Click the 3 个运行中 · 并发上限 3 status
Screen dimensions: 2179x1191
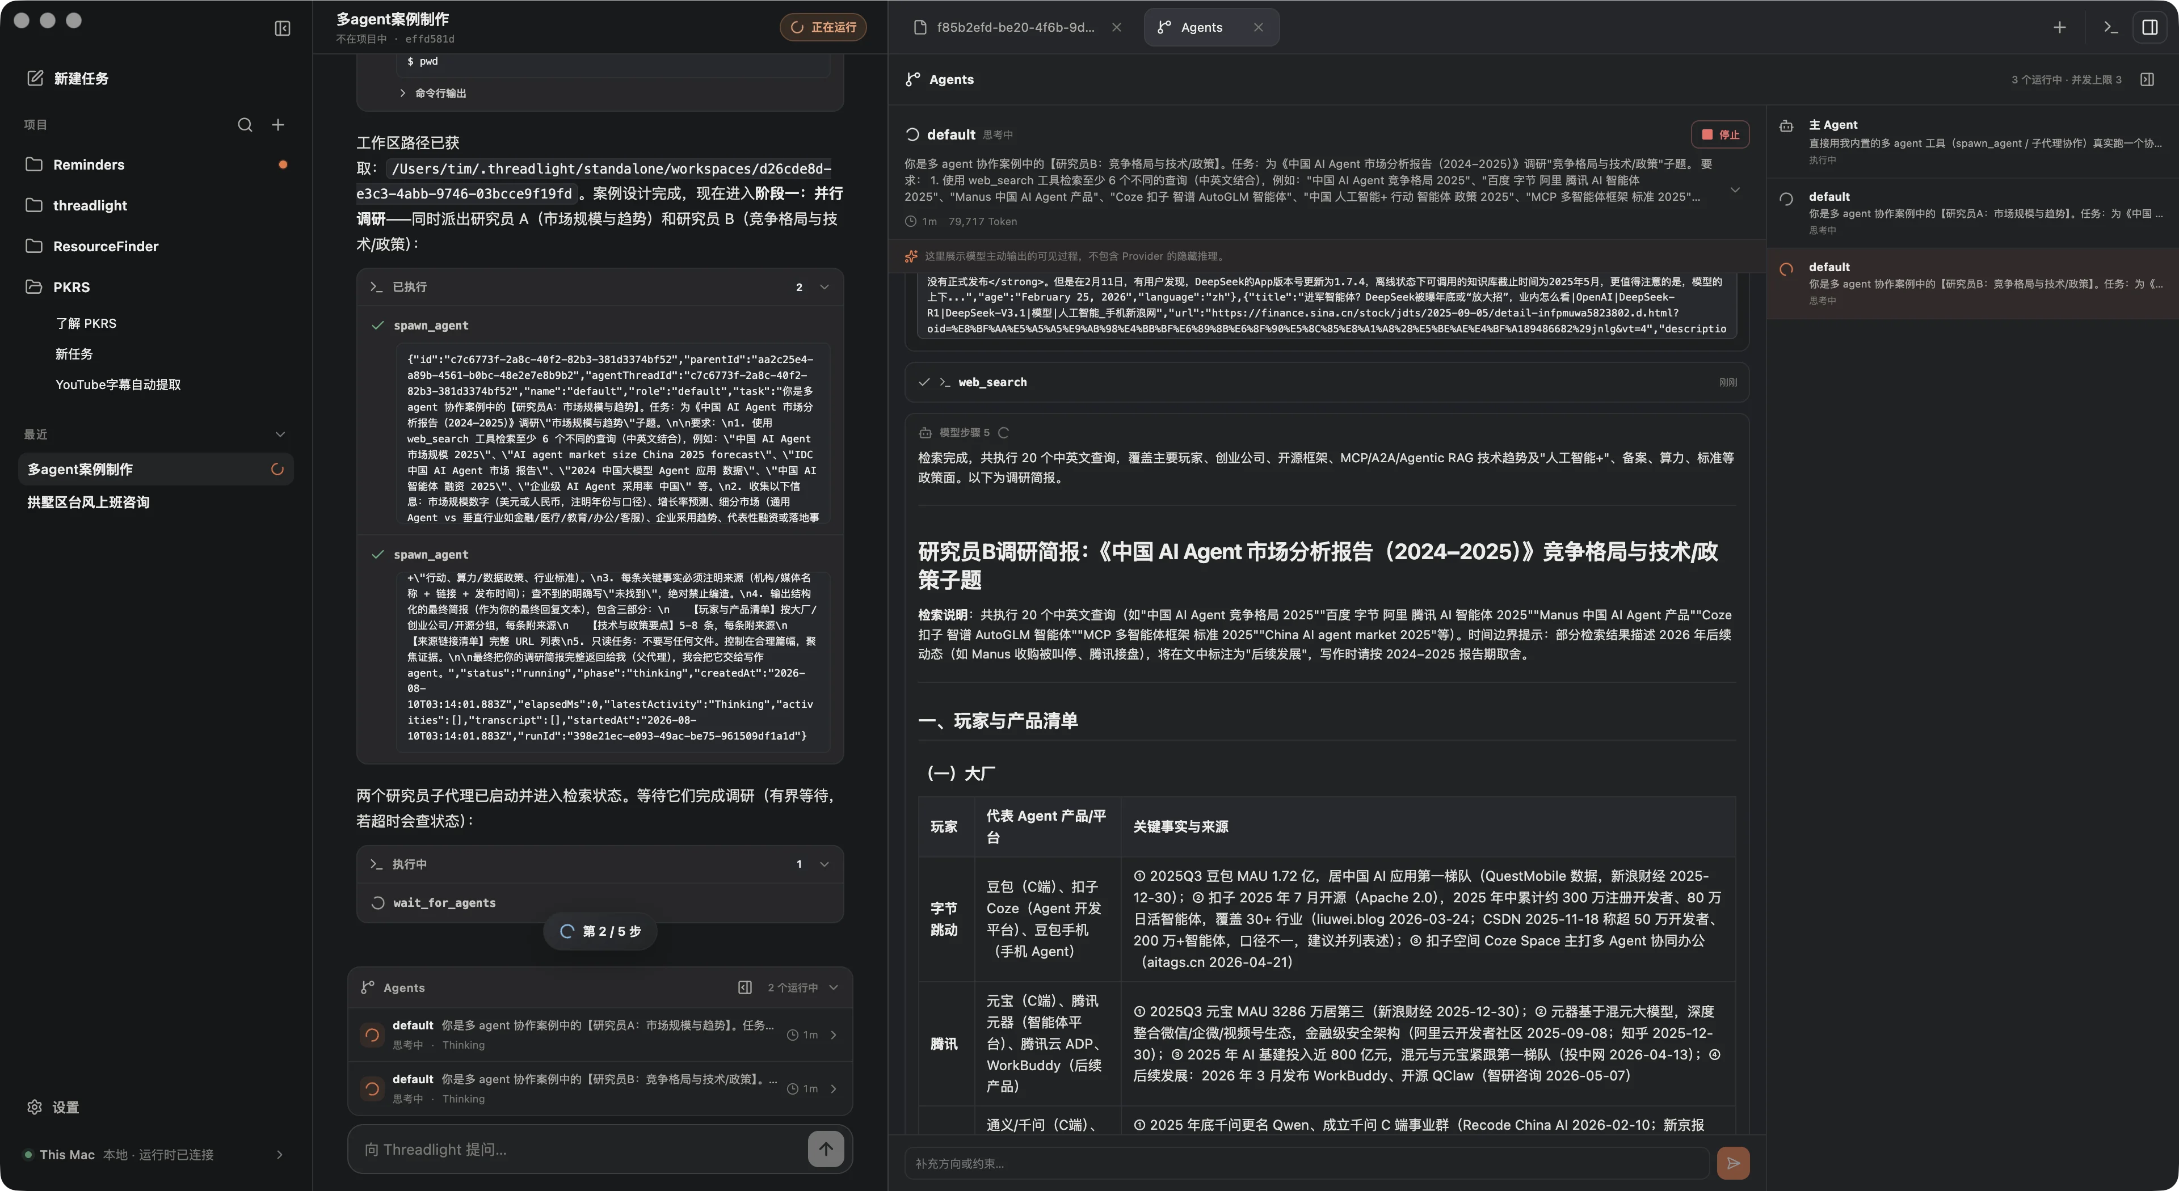point(2067,79)
